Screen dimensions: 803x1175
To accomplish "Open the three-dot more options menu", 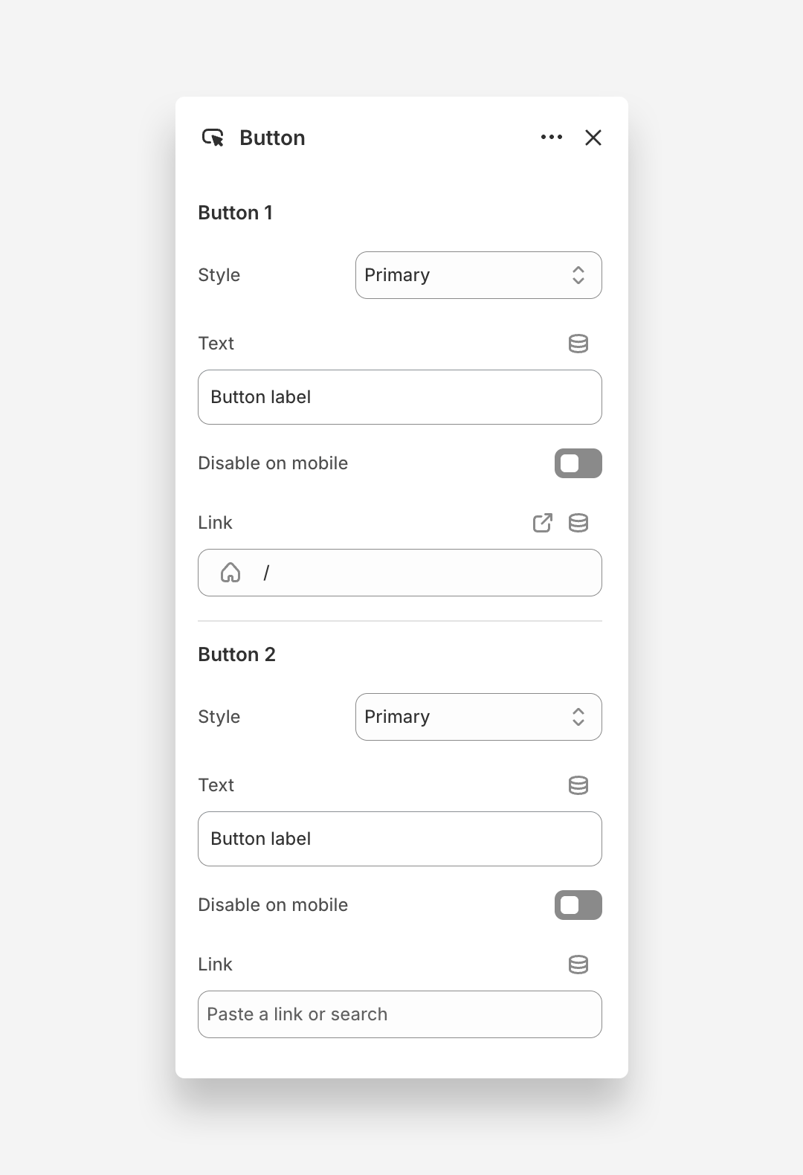I will click(552, 138).
